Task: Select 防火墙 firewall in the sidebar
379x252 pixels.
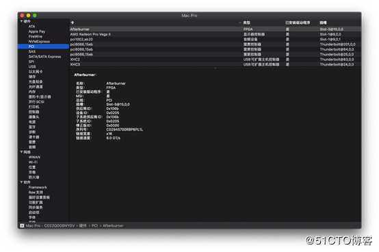Action: 34,177
